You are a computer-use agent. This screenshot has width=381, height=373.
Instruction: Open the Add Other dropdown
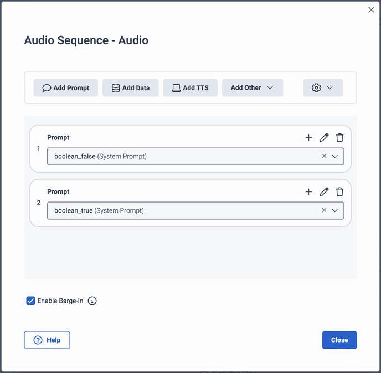[252, 88]
